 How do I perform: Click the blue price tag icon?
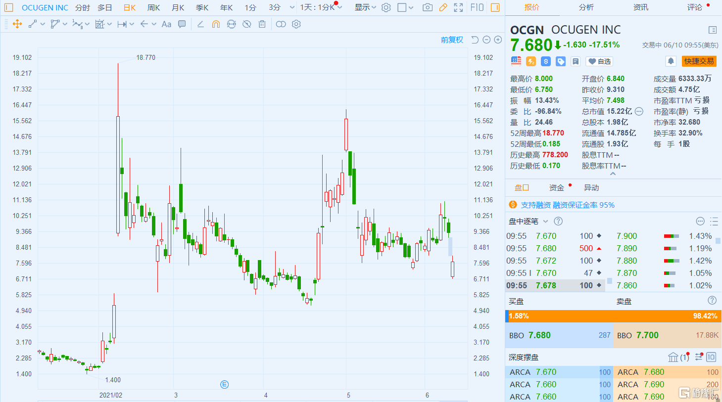pyautogui.click(x=561, y=61)
